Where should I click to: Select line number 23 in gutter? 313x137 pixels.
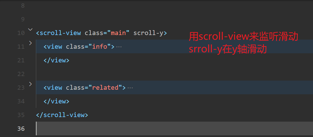(x=21, y=88)
